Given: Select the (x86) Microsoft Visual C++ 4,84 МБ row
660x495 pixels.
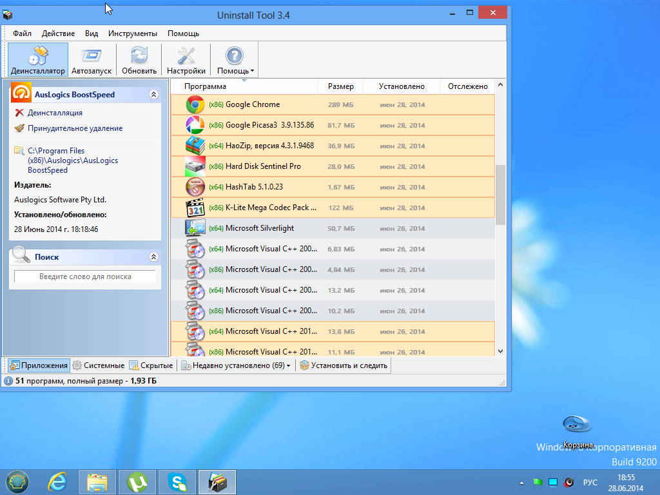Looking at the screenshot, I should pos(333,269).
